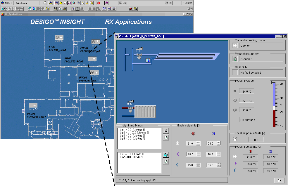The image size is (288, 186).
Task: Click the bell notification counter showing 1
Action: pos(168,3)
